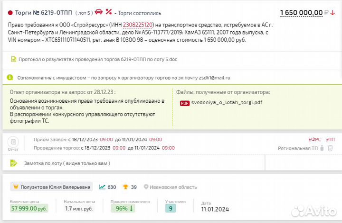The image size is (342, 223).
Task: Open INN 2308225120 link
Action: coord(138,24)
